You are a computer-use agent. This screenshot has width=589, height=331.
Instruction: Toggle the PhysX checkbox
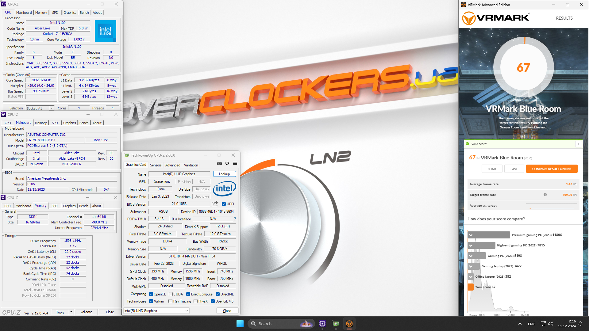pos(195,301)
